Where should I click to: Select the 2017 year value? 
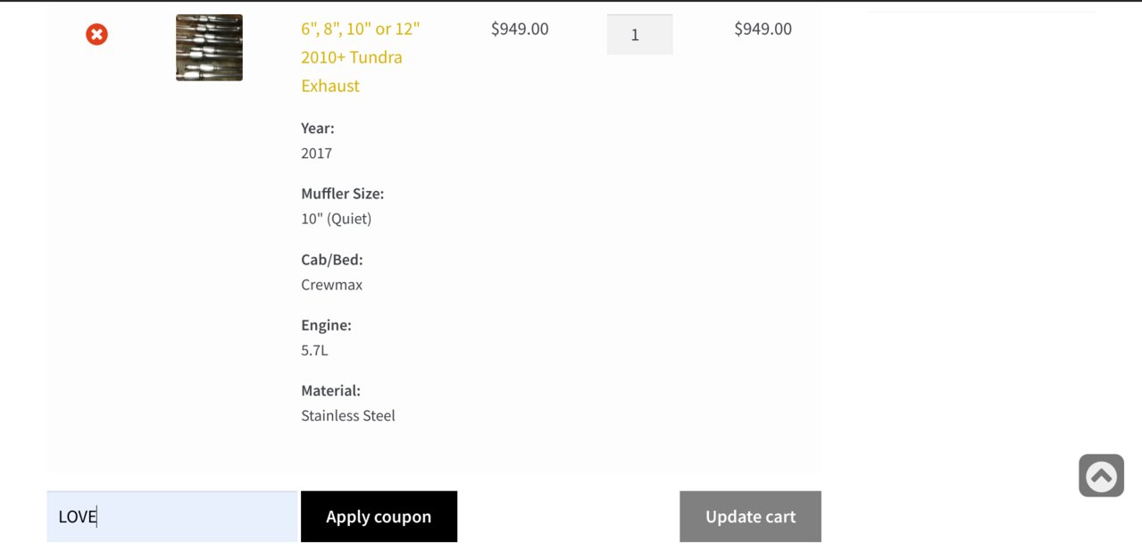point(316,154)
